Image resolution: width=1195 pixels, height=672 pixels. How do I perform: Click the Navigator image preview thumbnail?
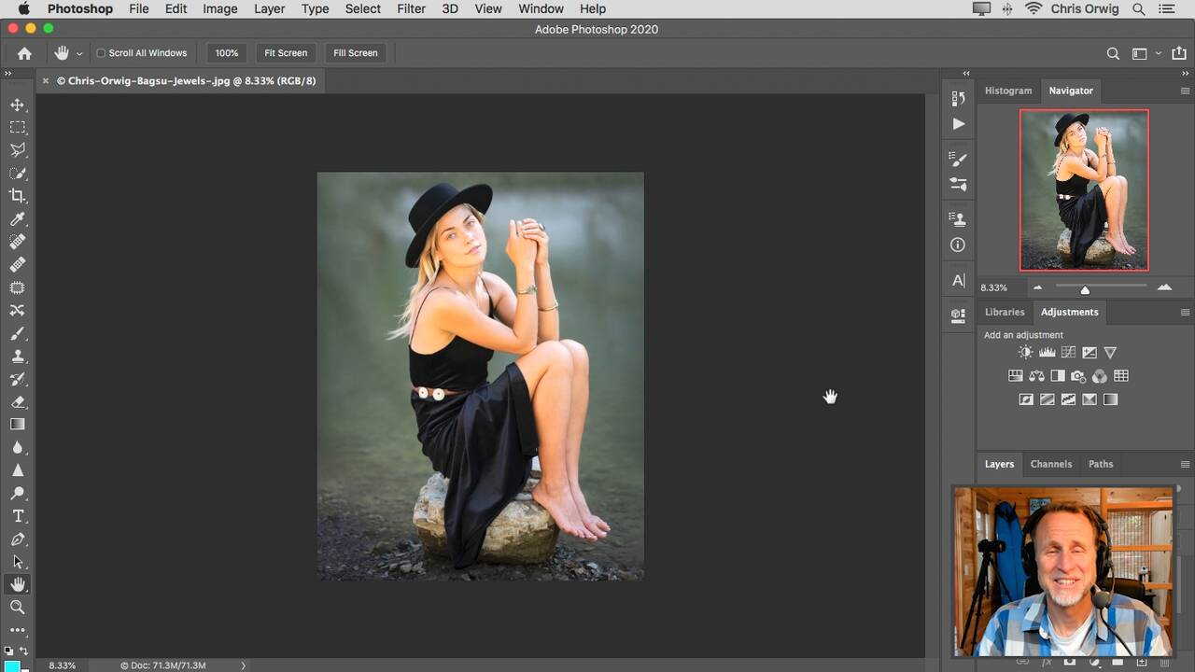[1084, 190]
